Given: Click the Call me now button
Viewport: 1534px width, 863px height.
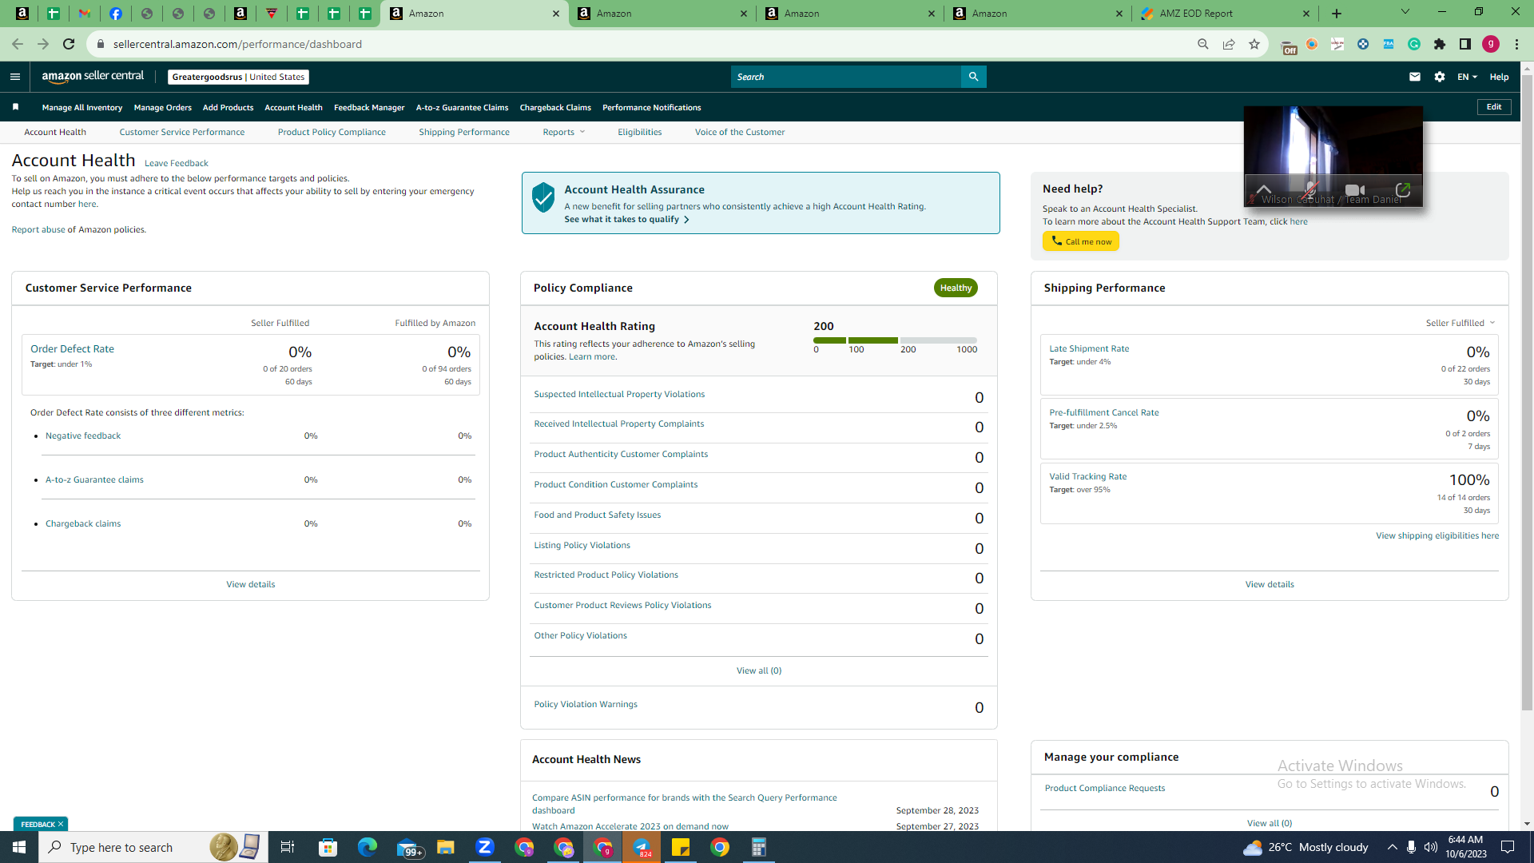Looking at the screenshot, I should coord(1081,241).
